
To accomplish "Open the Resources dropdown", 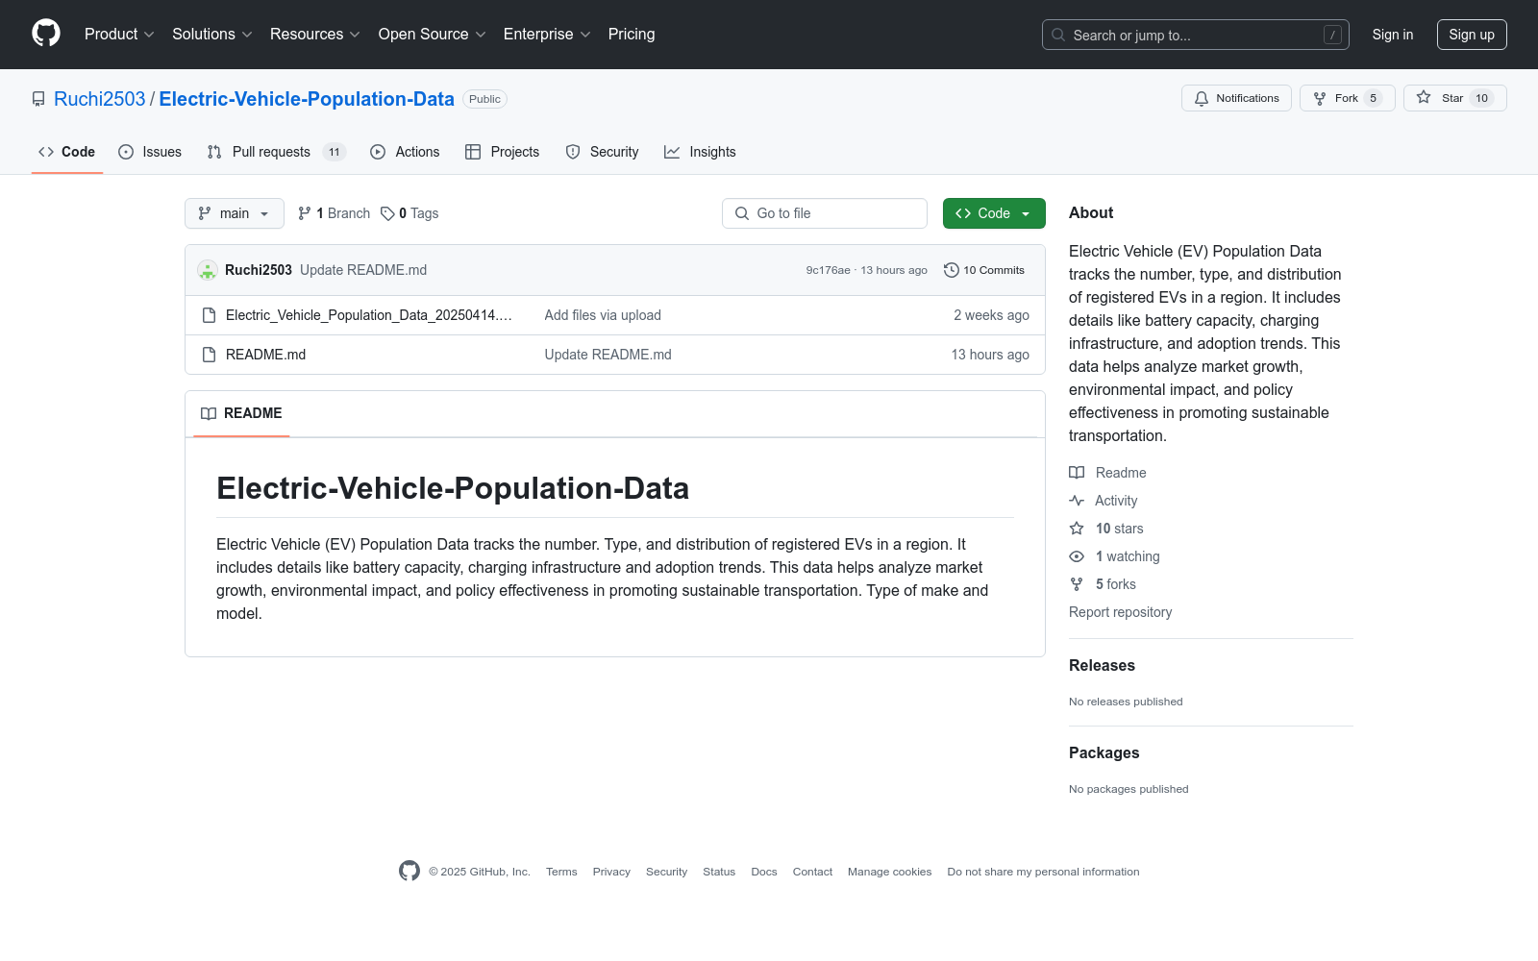I will (315, 35).
